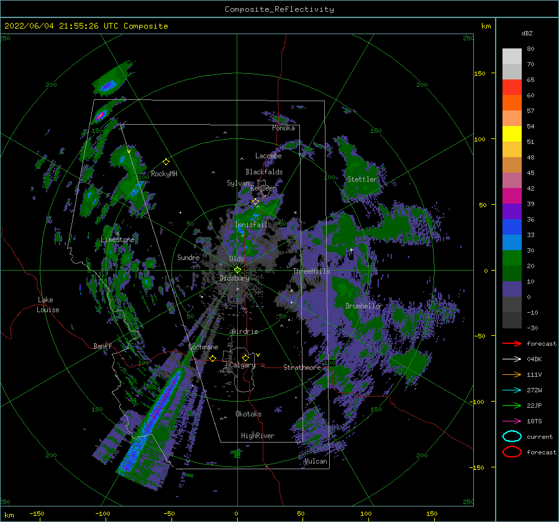This screenshot has width=559, height=522.
Task: Select the Ponoka town label
Action: pos(283,128)
